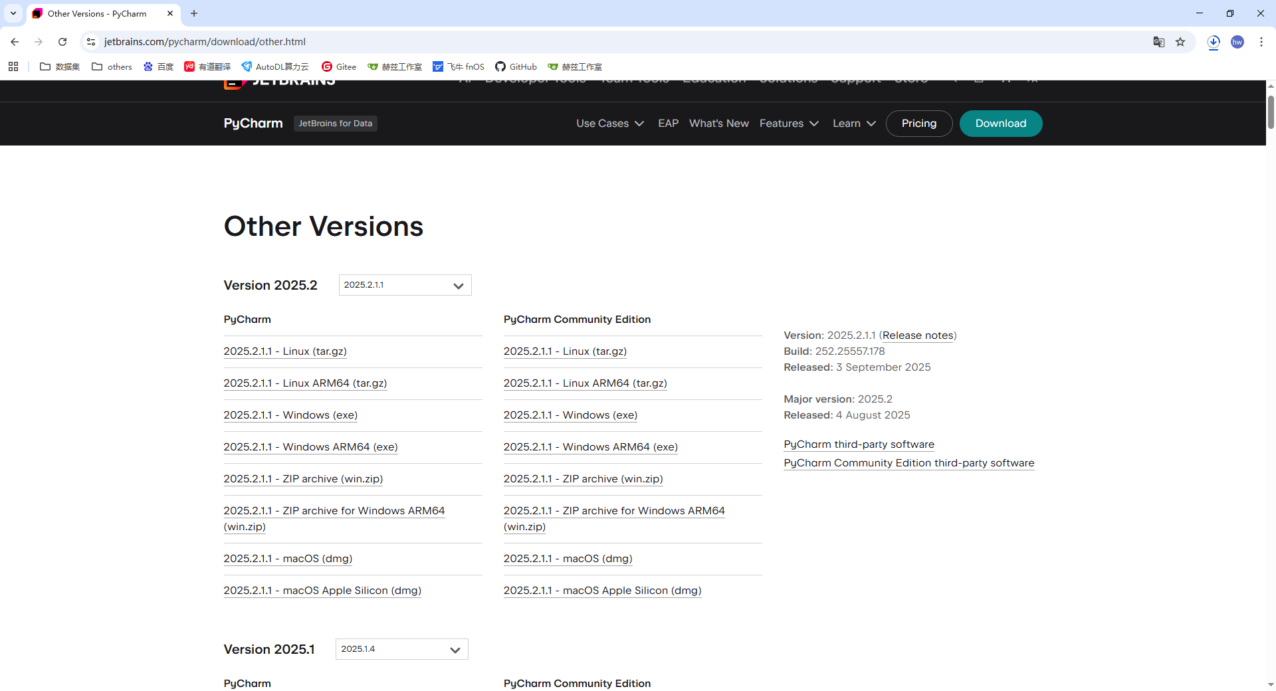Open the apps grid icon in bookmarks bar
This screenshot has height=691, width=1276.
click(13, 66)
